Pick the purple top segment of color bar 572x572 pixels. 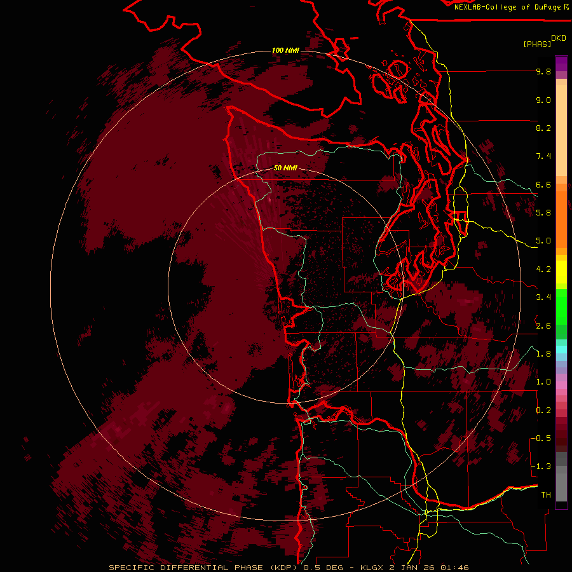[561, 64]
